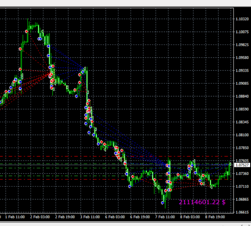Viewport: 251px width, 226px height.
Task: Click the 1.06615 price axis label
Action: pos(242,212)
